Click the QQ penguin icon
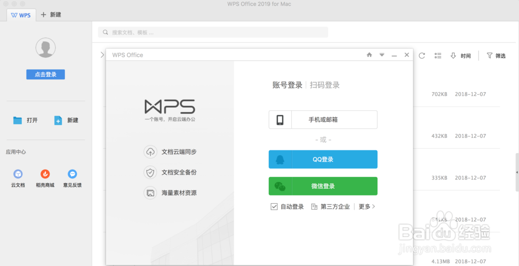The width and height of the screenshot is (519, 266). (280, 160)
